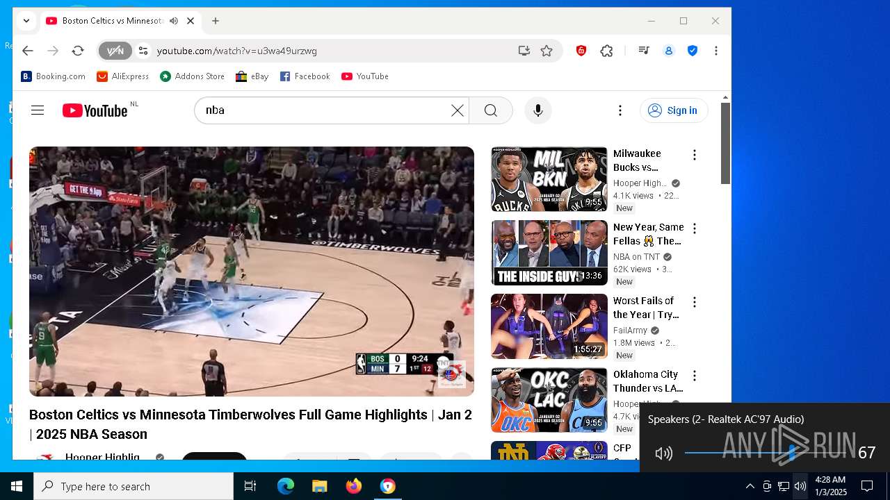890x500 pixels.
Task: Open the New Year, Same Fellas title
Action: point(648,234)
